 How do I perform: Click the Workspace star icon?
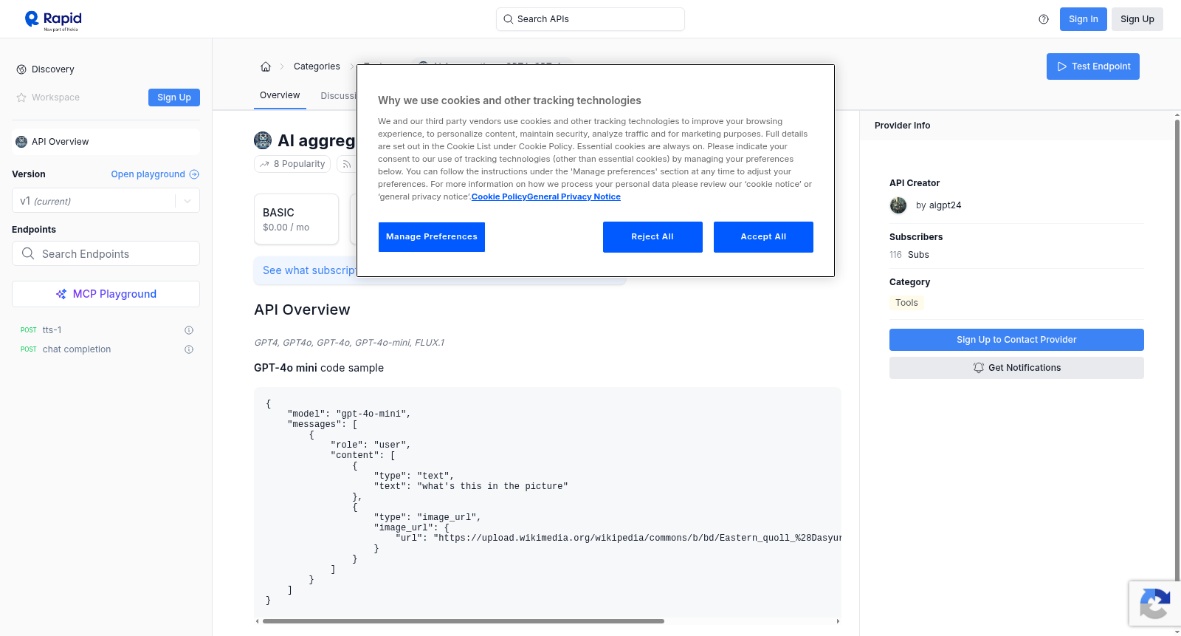(x=21, y=98)
